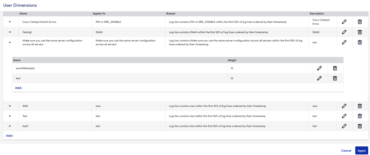Expand the Cisco Catalyst Switch Errors row

(10, 22)
